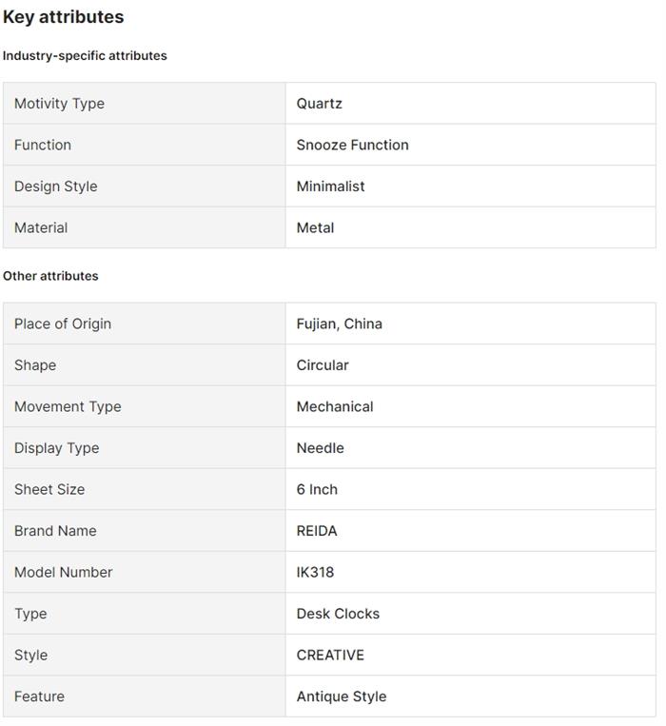Select the Snooze Function value
Viewport: 666px width, 726px height.
352,146
